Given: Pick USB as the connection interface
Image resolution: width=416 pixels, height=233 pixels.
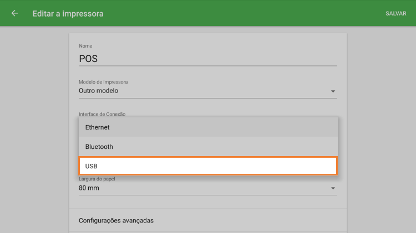Looking at the screenshot, I should pyautogui.click(x=207, y=166).
